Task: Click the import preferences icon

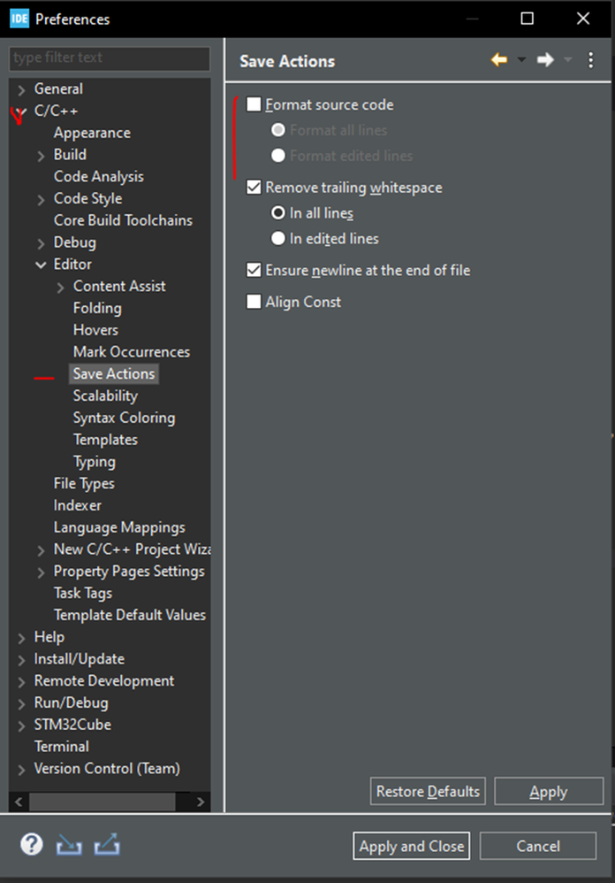Action: [x=69, y=846]
